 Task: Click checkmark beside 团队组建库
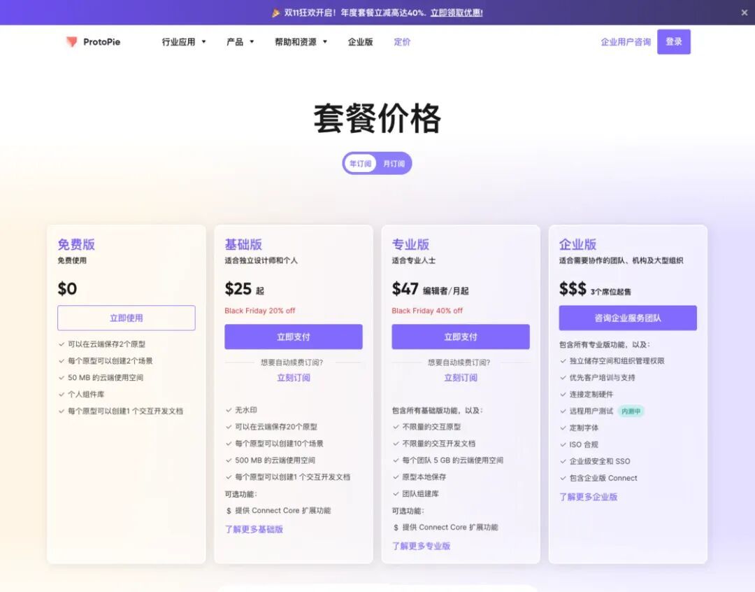[396, 493]
